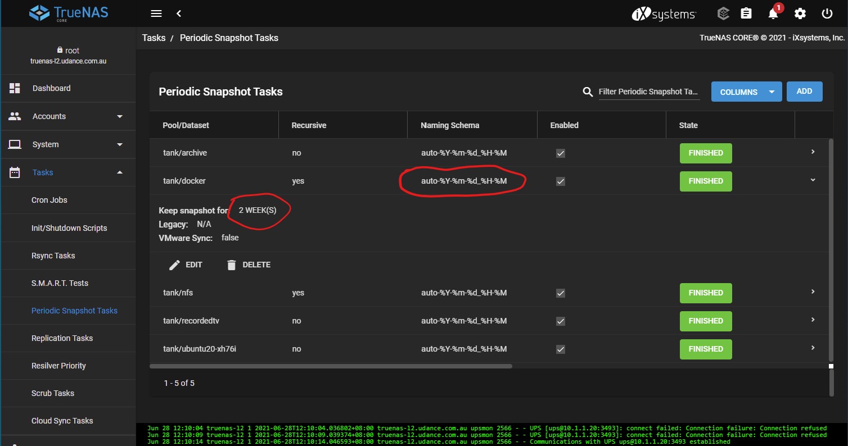Click the pencil icon beside EDIT
This screenshot has height=446, width=848.
click(175, 265)
